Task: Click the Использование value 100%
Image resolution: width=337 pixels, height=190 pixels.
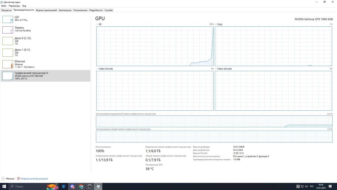Action: 100,151
